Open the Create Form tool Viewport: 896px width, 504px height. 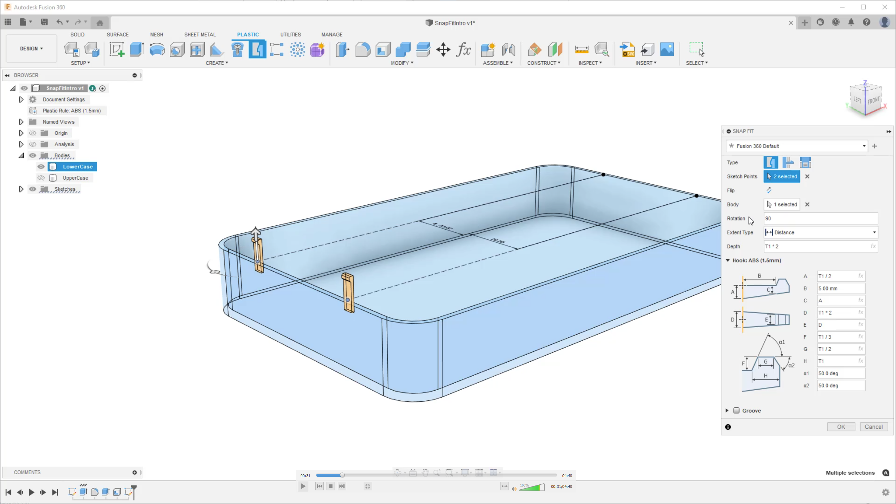pos(317,49)
